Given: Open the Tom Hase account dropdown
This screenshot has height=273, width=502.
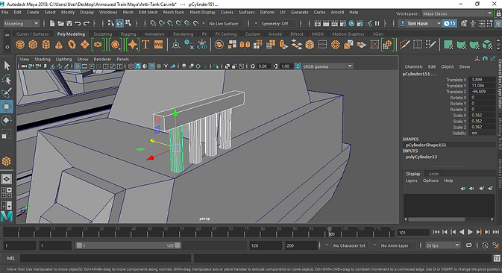Looking at the screenshot, I should click(x=420, y=23).
